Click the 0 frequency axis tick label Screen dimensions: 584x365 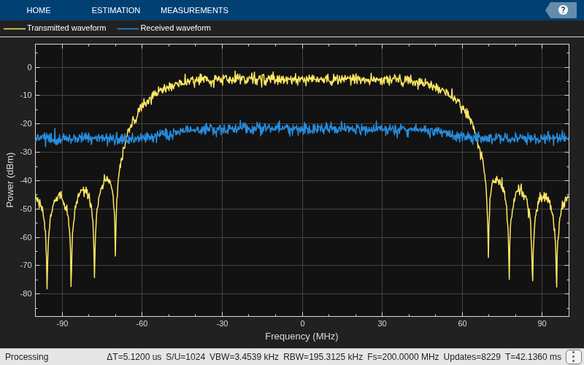302,323
